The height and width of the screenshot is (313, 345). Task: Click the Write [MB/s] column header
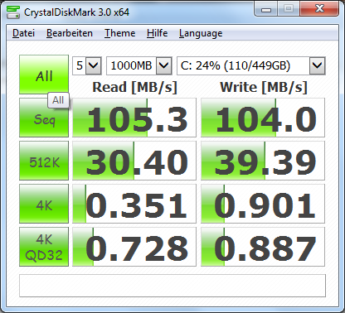coord(264,87)
